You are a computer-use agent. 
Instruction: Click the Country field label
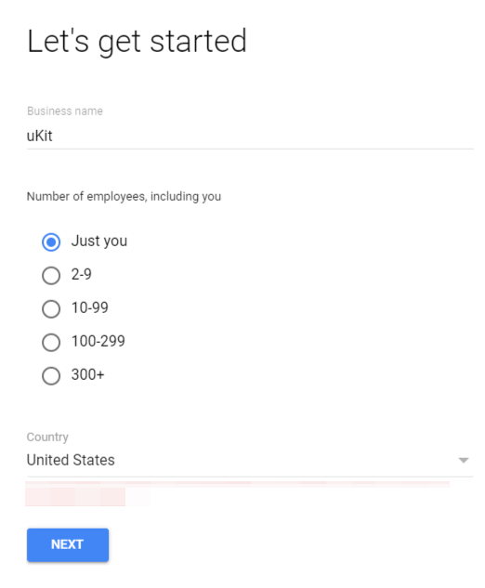tap(47, 437)
